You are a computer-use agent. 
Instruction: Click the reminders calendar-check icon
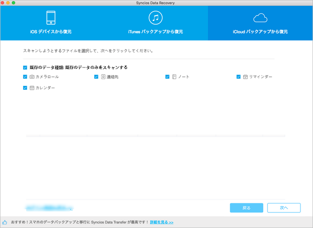pyautogui.click(x=245, y=76)
